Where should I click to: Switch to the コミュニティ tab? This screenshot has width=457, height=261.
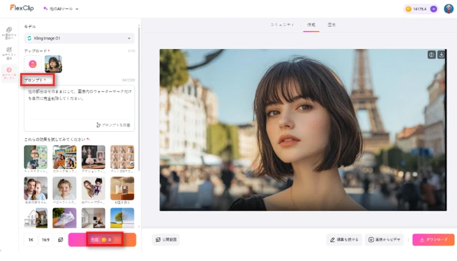tap(282, 25)
